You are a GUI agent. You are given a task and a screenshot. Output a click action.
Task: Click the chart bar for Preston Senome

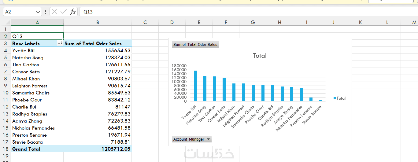point(311,99)
